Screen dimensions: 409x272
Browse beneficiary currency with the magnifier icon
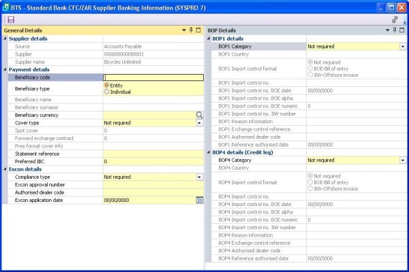click(199, 115)
